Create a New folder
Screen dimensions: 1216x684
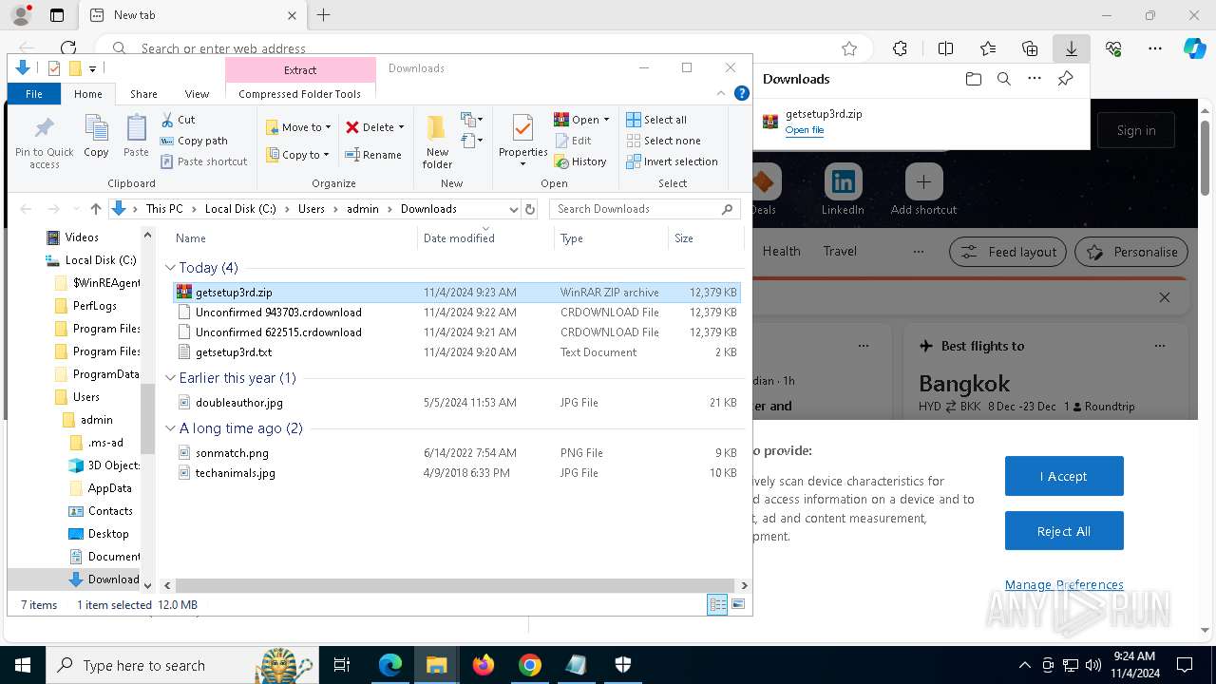click(x=437, y=142)
